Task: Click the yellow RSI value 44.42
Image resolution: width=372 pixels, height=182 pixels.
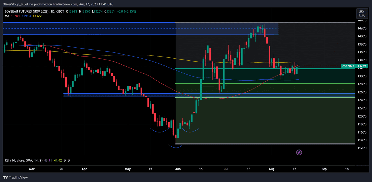Action: [58, 160]
